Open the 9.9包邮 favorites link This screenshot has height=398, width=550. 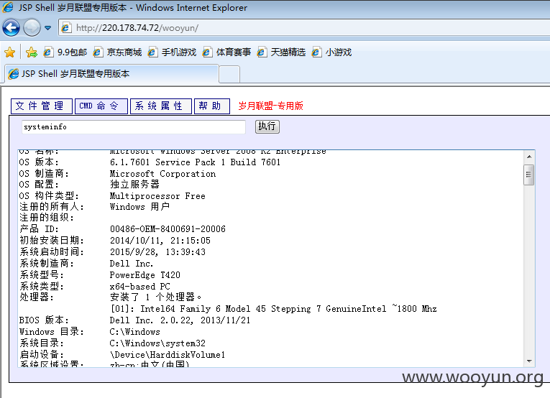[65, 52]
